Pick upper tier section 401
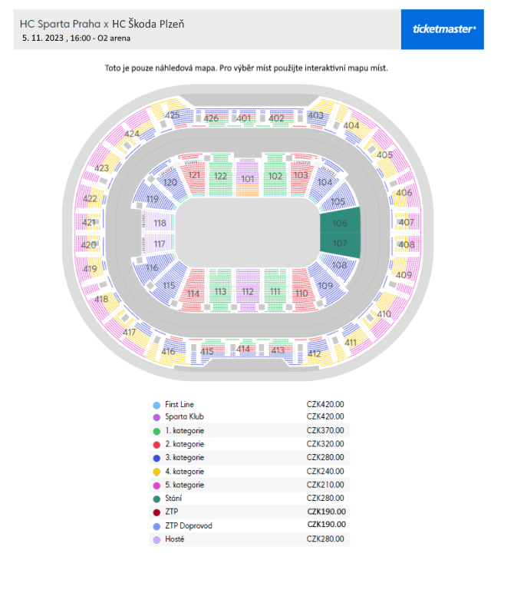The height and width of the screenshot is (590, 514). pyautogui.click(x=244, y=118)
